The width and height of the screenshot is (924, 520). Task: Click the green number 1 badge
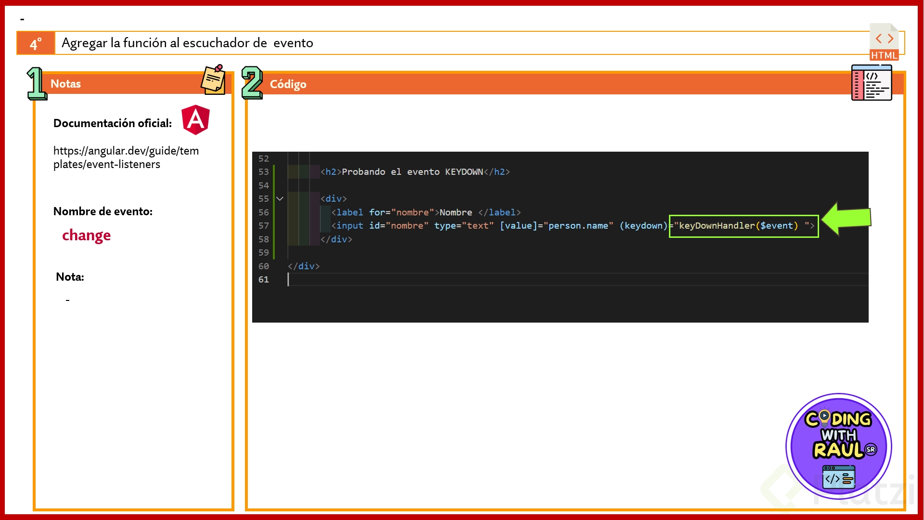[x=37, y=83]
